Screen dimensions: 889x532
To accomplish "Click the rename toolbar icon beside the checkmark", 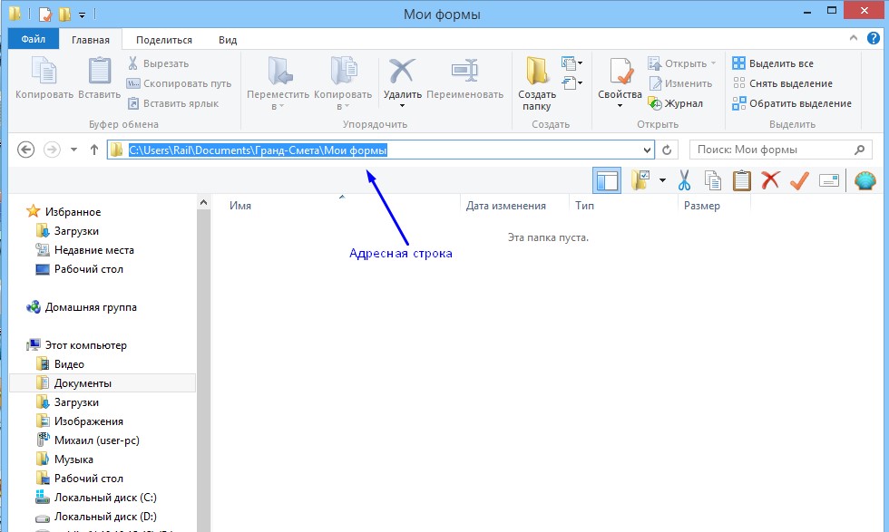I will pyautogui.click(x=829, y=180).
